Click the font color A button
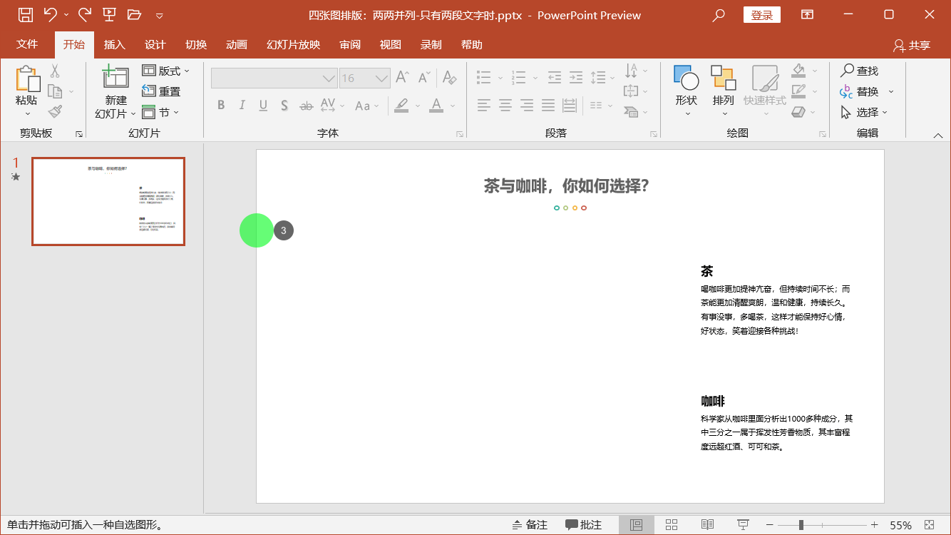The width and height of the screenshot is (951, 535). (x=436, y=106)
